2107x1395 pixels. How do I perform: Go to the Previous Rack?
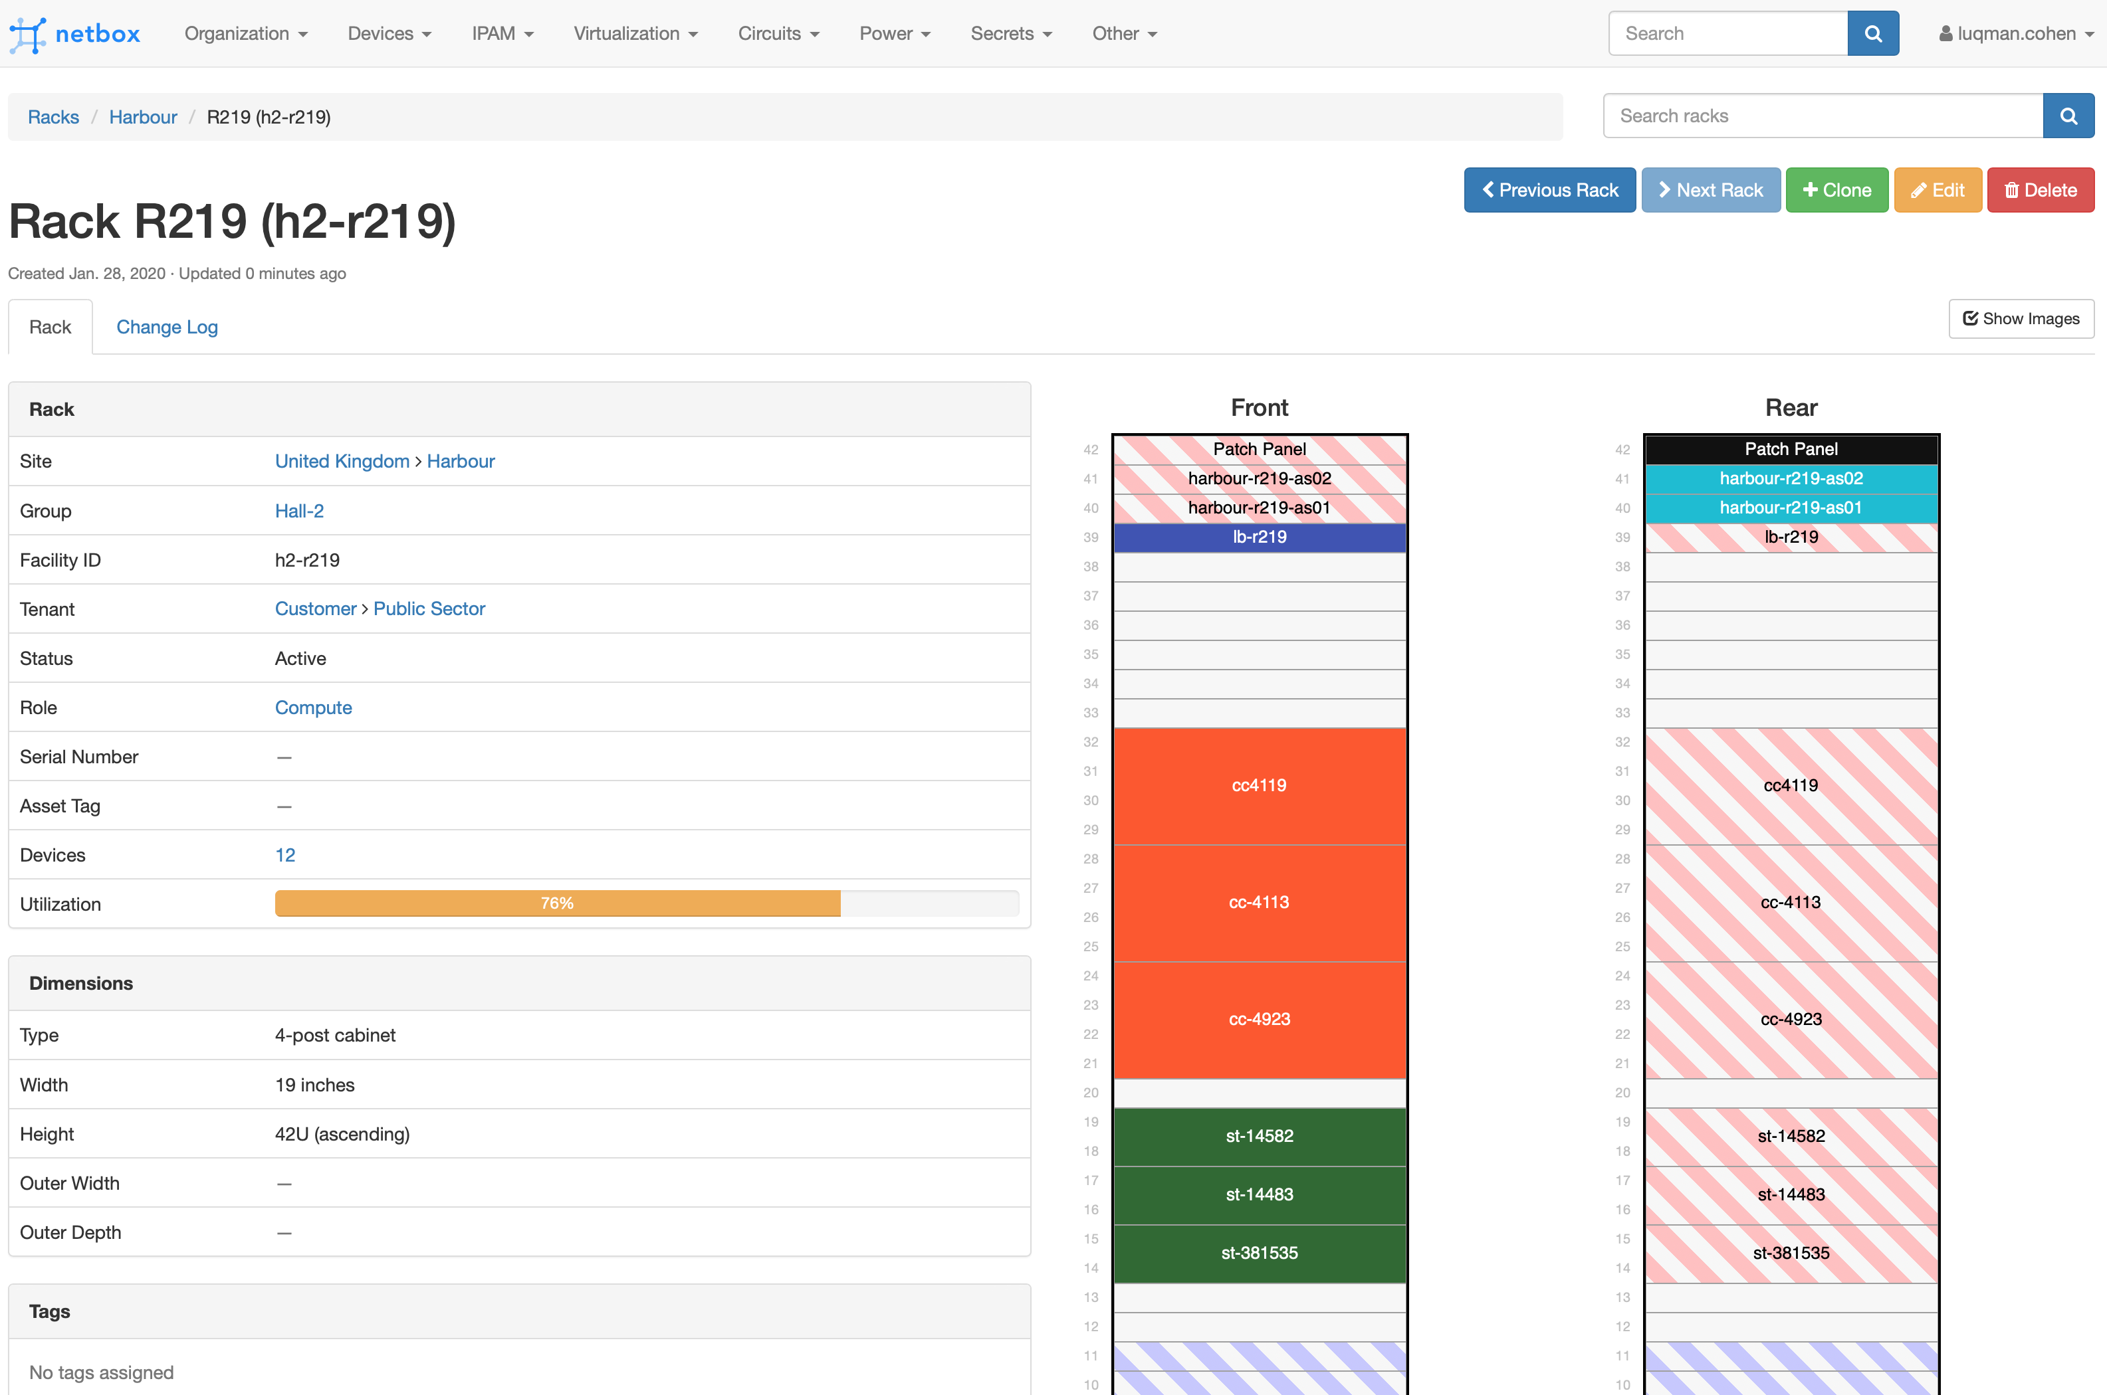pyautogui.click(x=1549, y=191)
